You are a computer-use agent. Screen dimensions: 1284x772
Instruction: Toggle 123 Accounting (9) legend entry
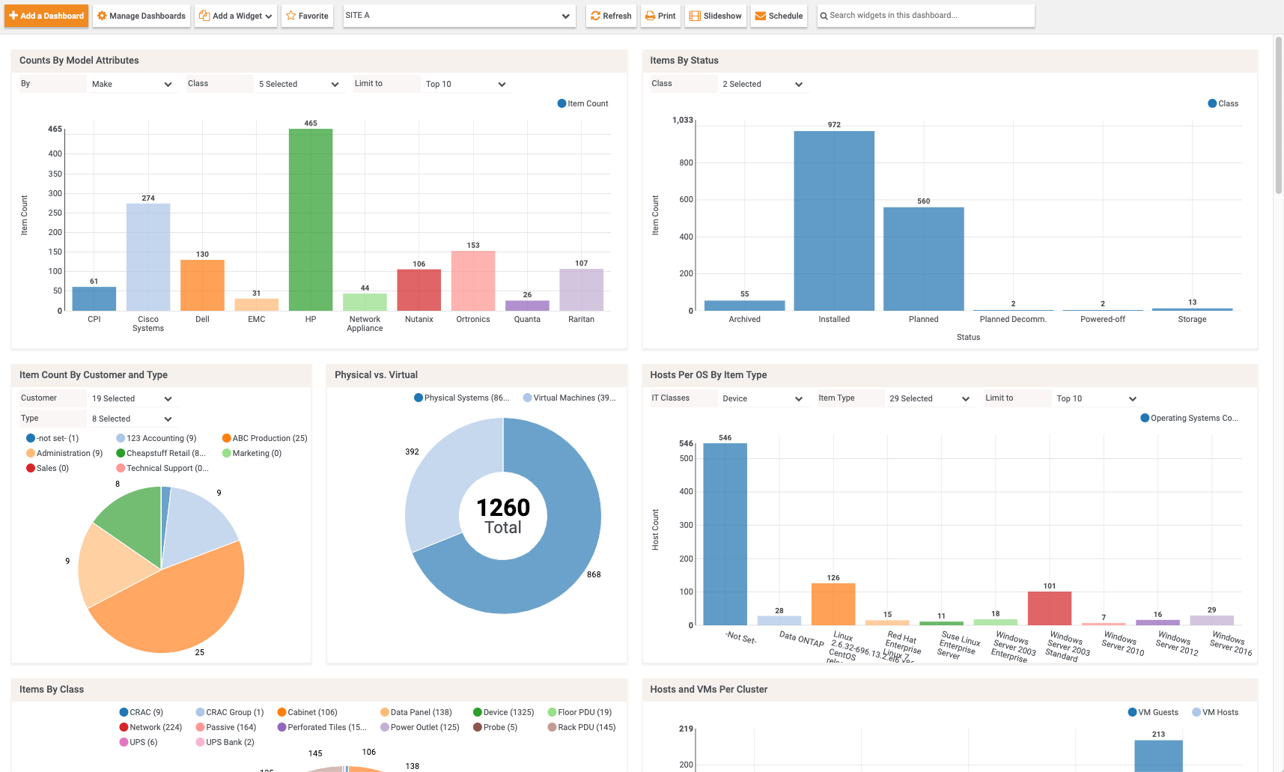click(156, 439)
